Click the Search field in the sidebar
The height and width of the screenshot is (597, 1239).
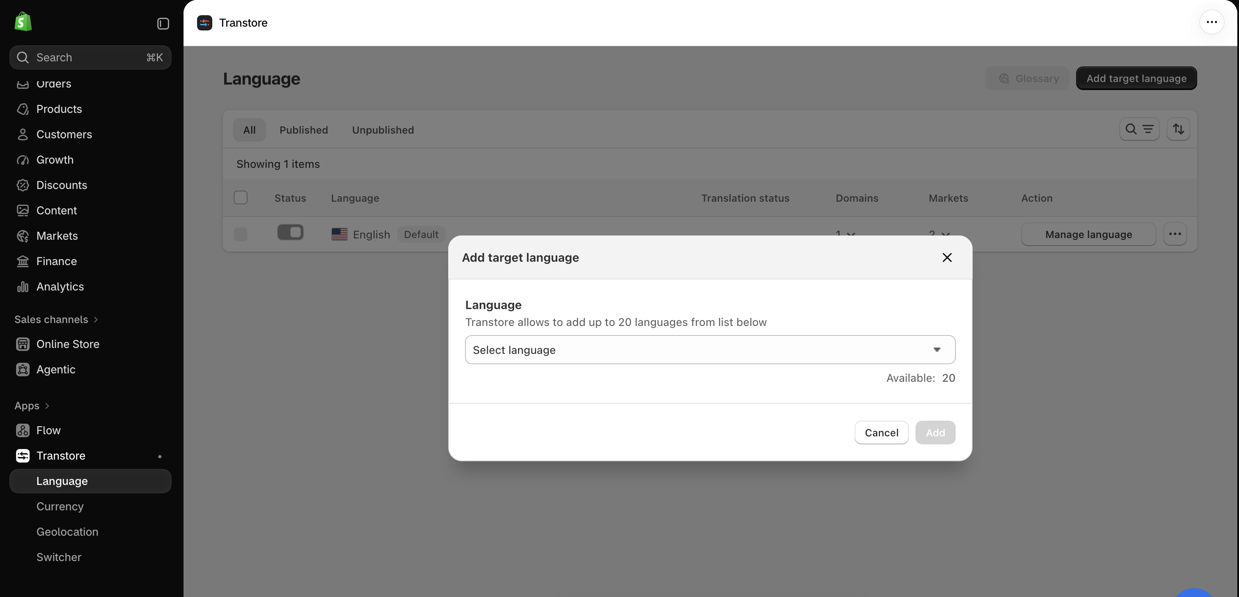click(x=90, y=57)
